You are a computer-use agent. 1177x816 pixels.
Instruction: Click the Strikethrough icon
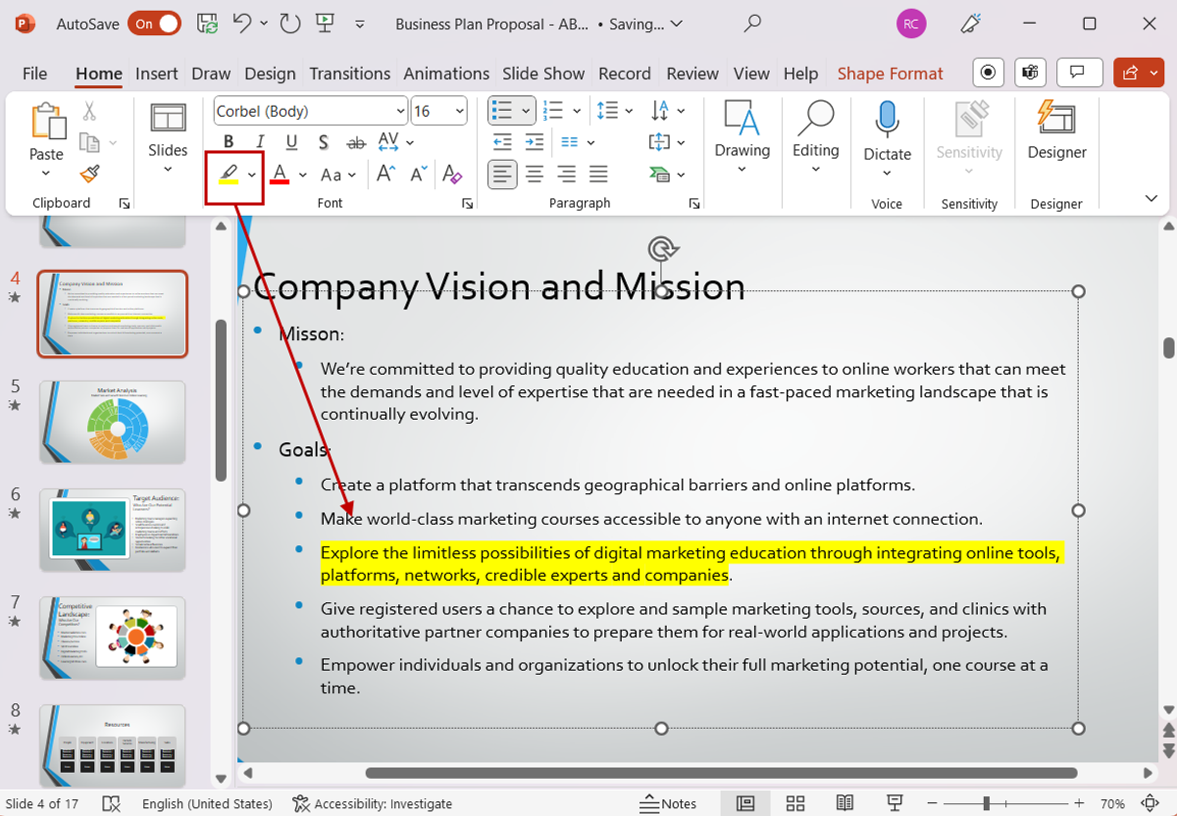[x=354, y=140]
